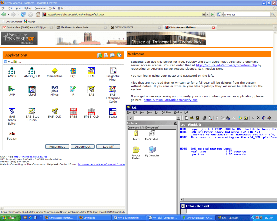Click the SAS command check mark button

tap(131, 118)
